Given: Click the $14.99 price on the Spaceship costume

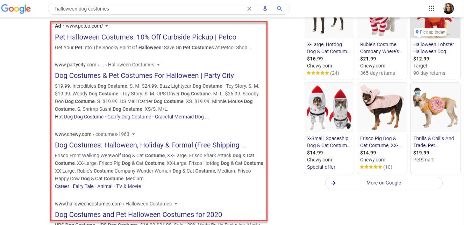Looking at the screenshot, I should pyautogui.click(x=315, y=153).
